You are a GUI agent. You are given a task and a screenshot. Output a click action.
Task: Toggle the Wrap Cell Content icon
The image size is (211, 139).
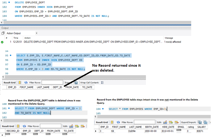102,83
